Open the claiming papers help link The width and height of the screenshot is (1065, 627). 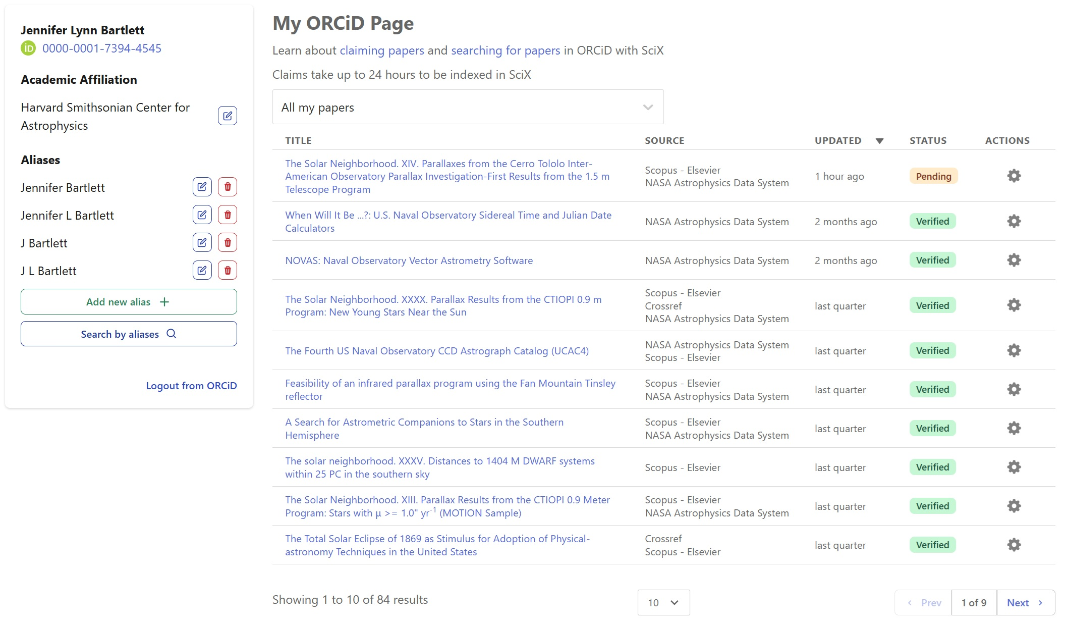(x=382, y=50)
